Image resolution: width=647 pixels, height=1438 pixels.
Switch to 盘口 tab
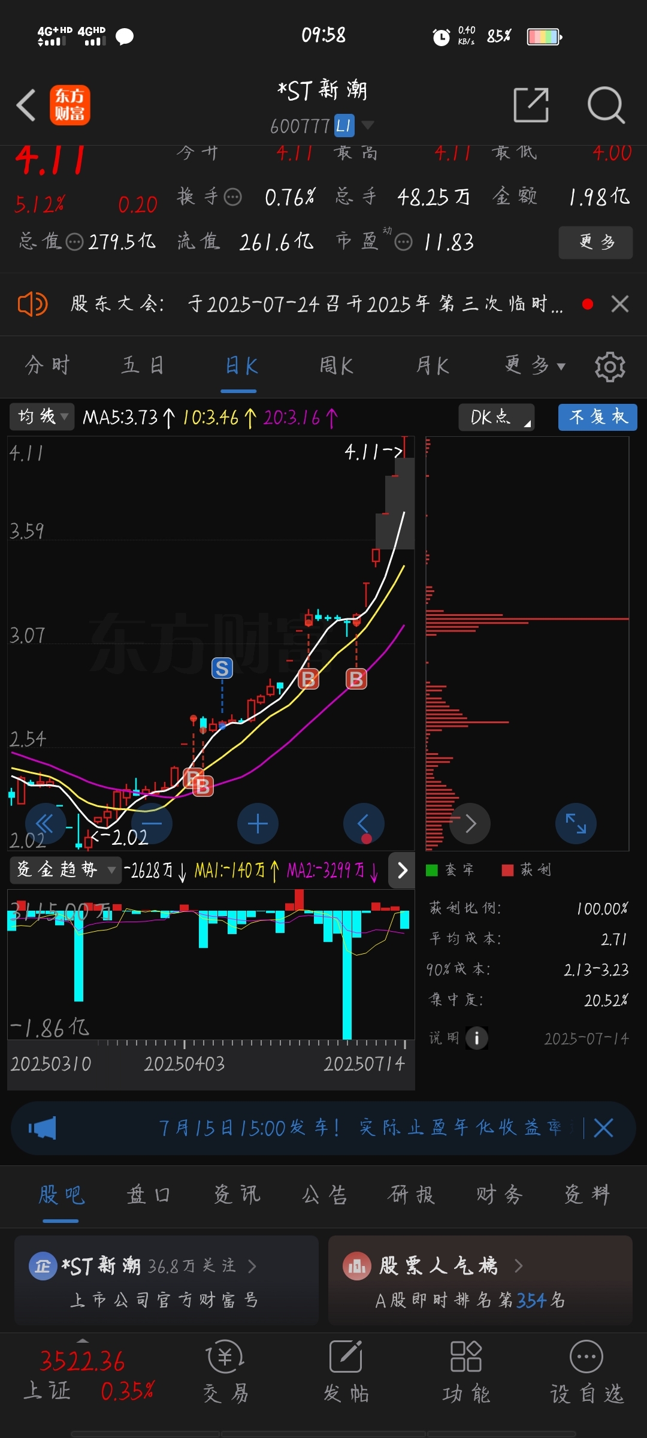[149, 1195]
